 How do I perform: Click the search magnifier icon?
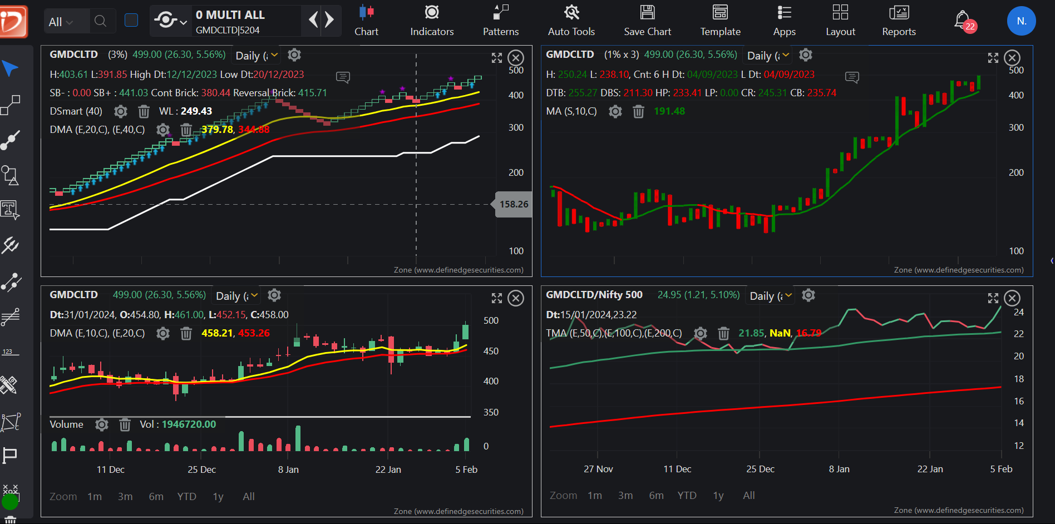(x=101, y=21)
